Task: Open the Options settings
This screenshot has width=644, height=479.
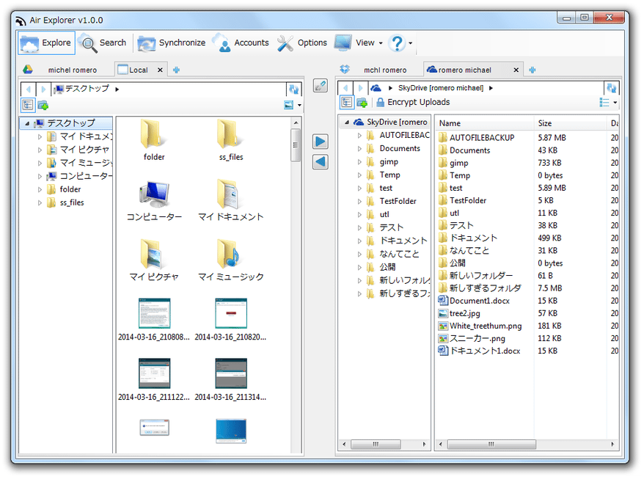Action: coord(302,43)
